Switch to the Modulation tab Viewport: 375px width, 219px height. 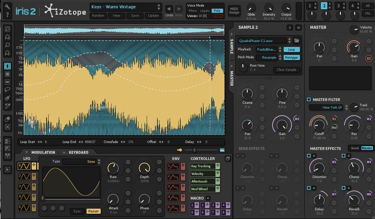pyautogui.click(x=43, y=152)
